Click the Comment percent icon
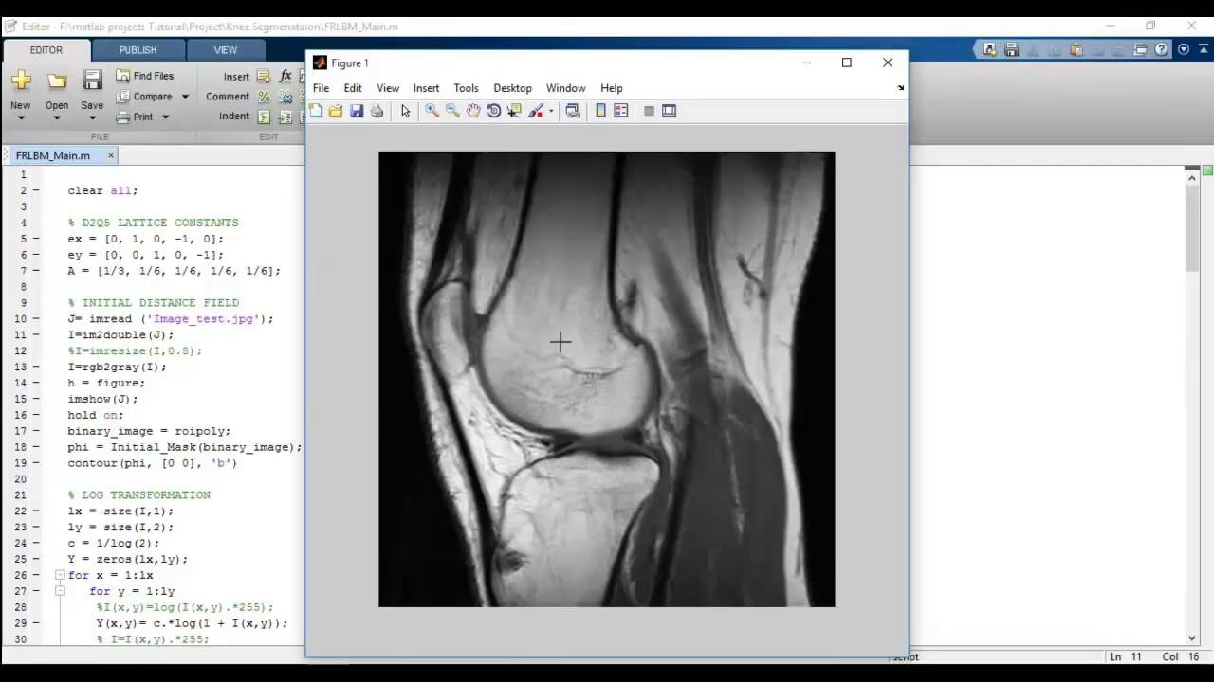1214x682 pixels. (264, 97)
